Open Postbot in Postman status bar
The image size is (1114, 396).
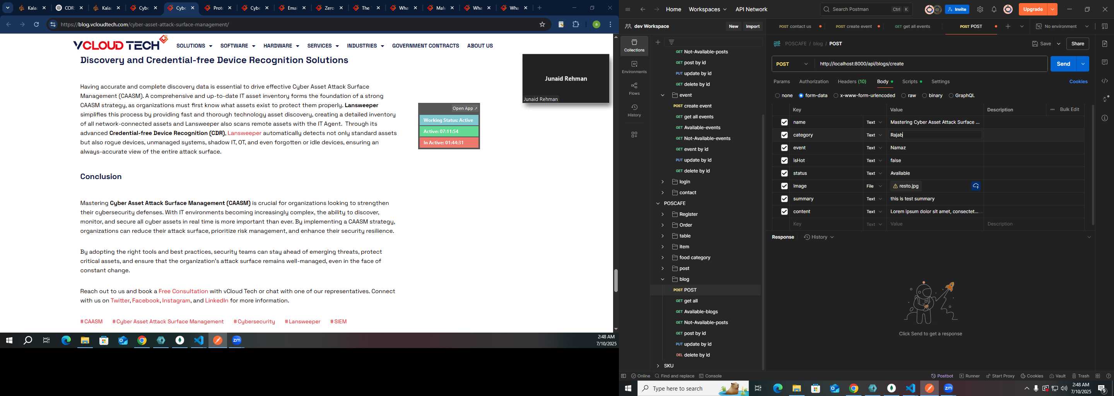(942, 376)
